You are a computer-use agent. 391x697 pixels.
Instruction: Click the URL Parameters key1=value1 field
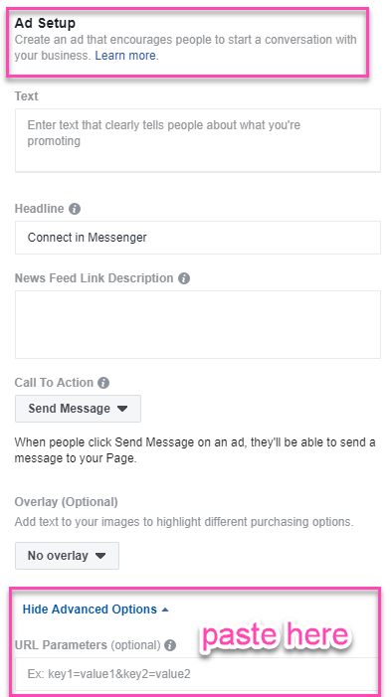[x=196, y=674]
